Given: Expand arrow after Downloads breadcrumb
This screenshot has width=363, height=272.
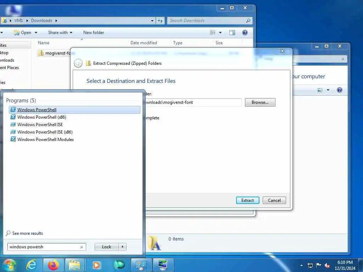Looking at the screenshot, I should click(x=56, y=21).
